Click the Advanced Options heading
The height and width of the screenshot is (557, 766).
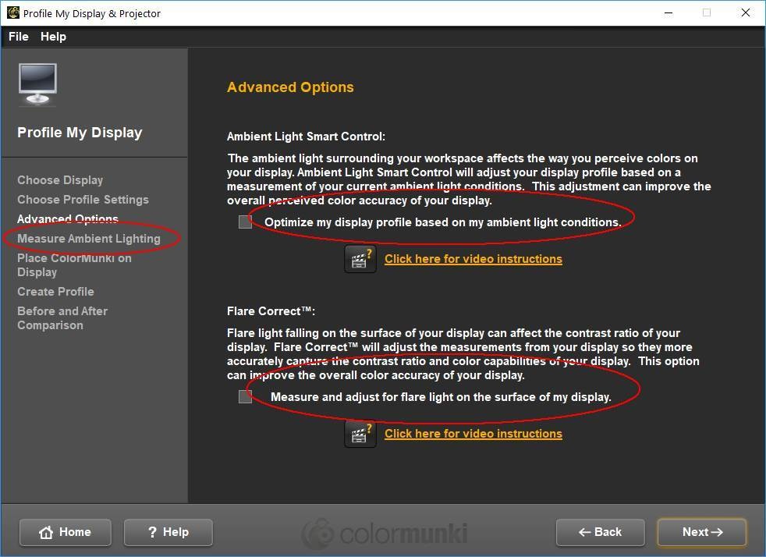pyautogui.click(x=290, y=87)
